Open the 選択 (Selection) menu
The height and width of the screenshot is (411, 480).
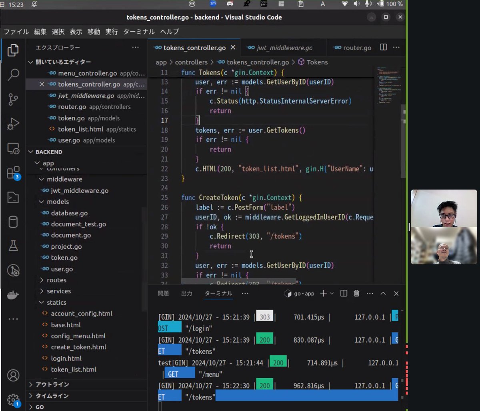click(58, 32)
